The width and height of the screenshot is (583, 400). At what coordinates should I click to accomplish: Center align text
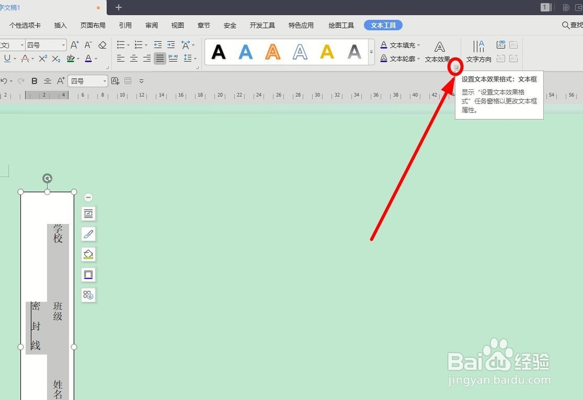[134, 58]
